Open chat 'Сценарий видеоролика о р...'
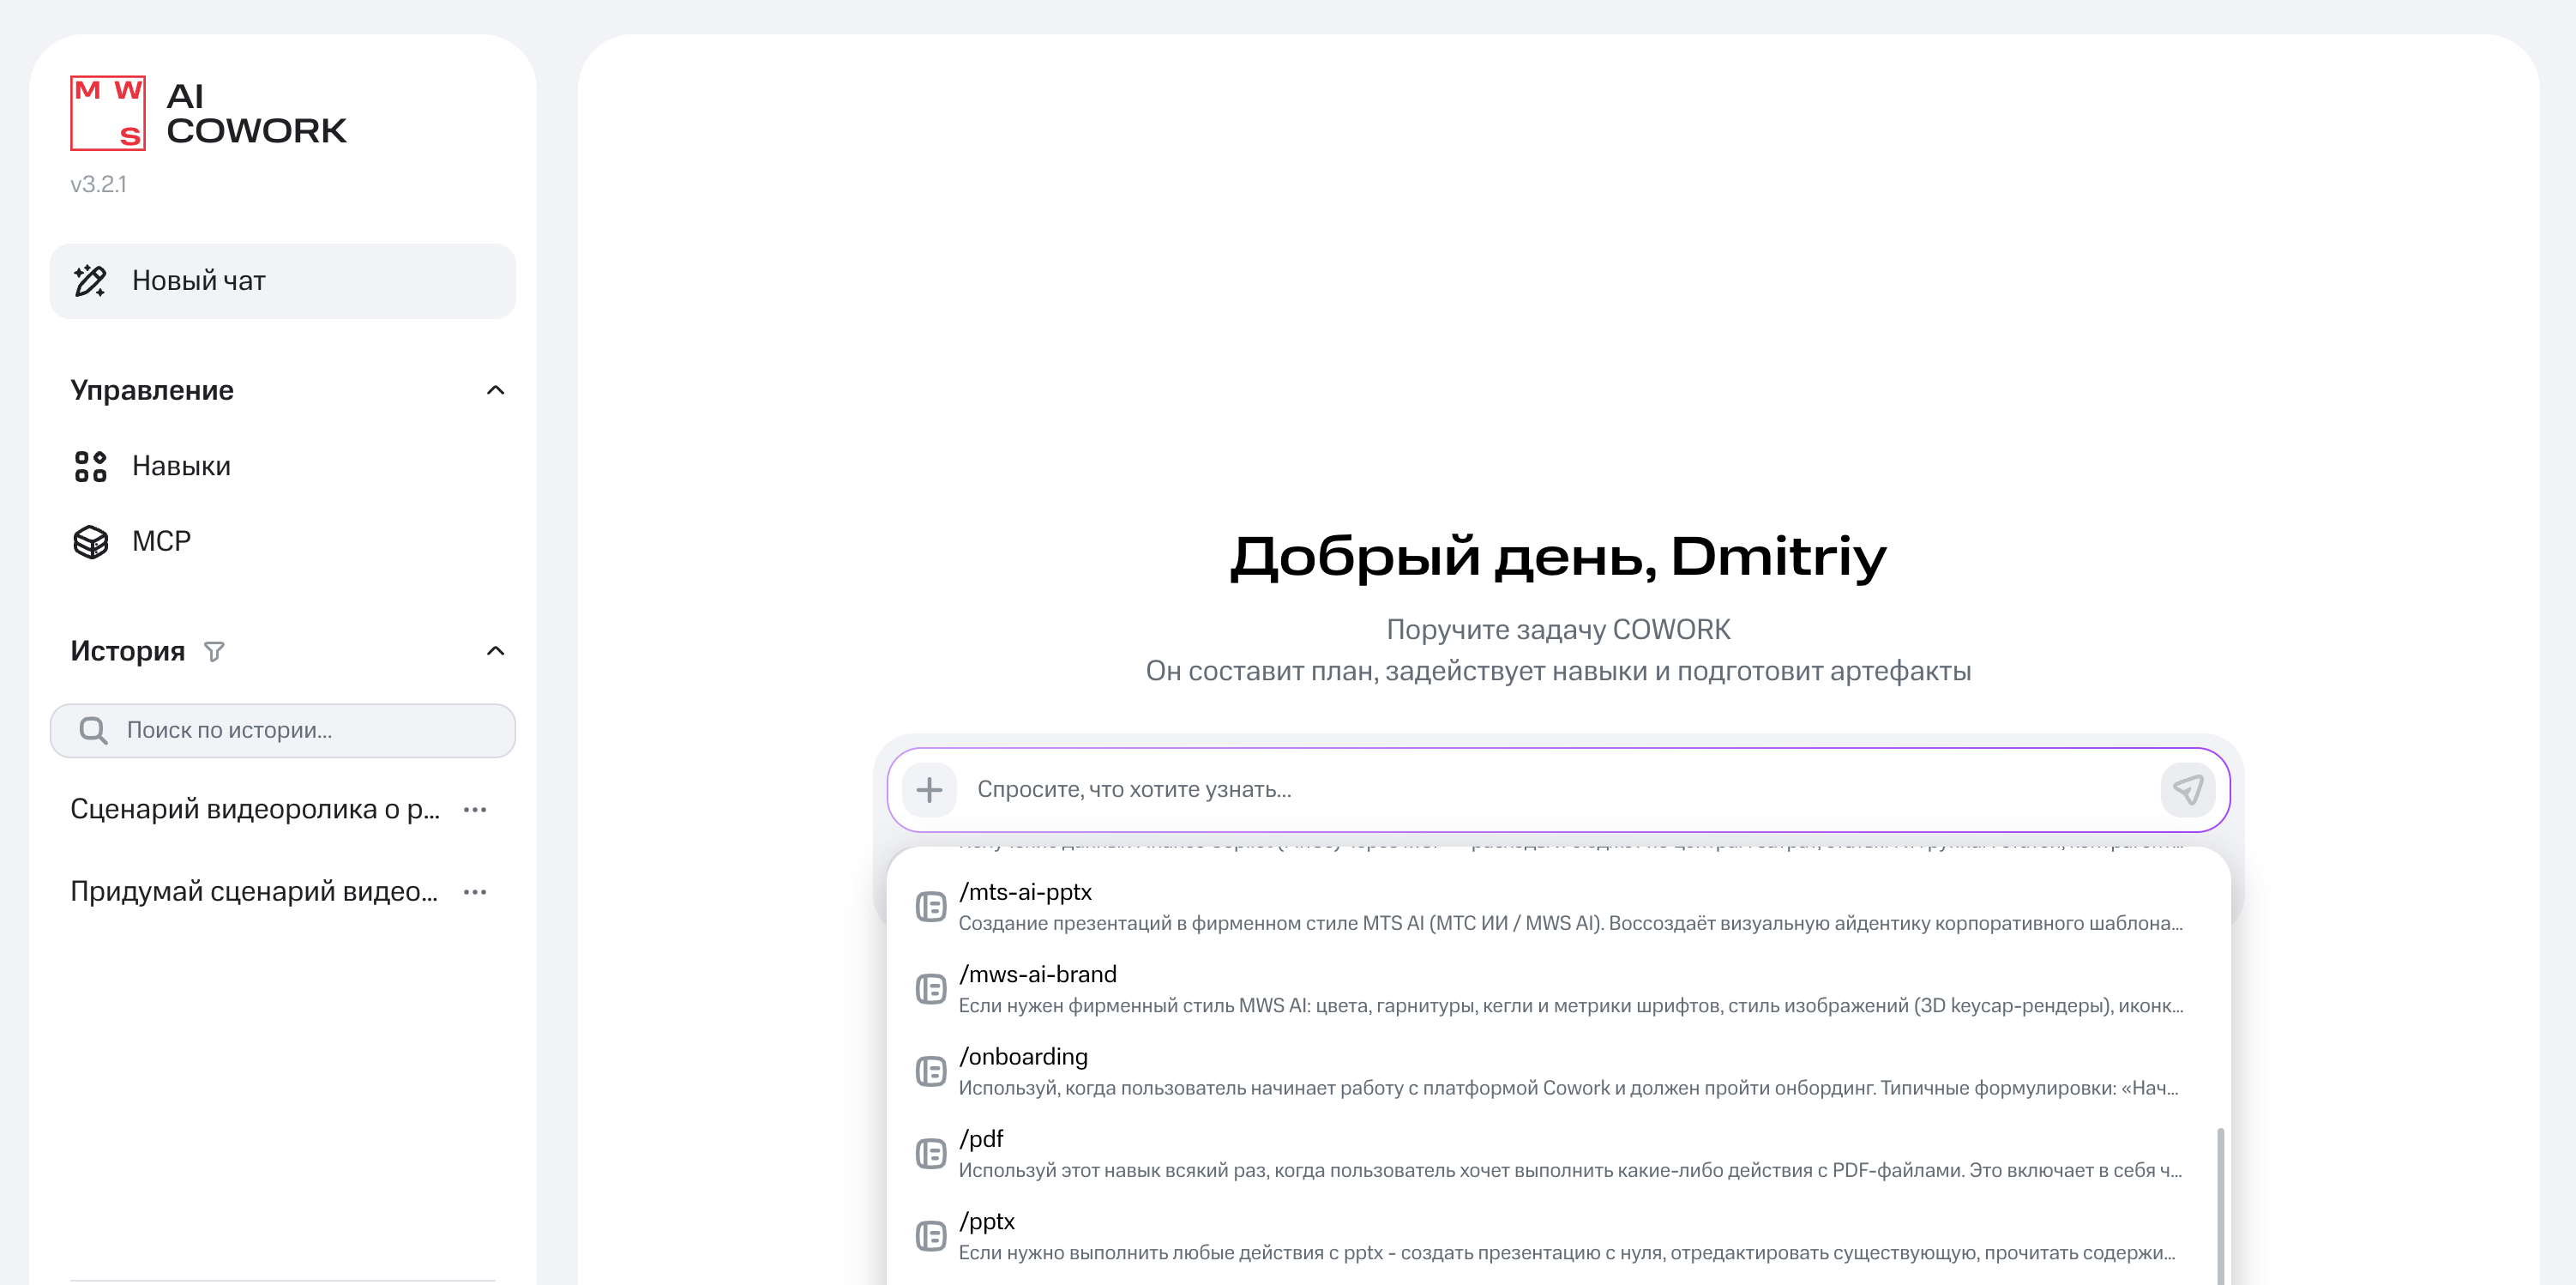Screen dimensions: 2576x1285 255,810
